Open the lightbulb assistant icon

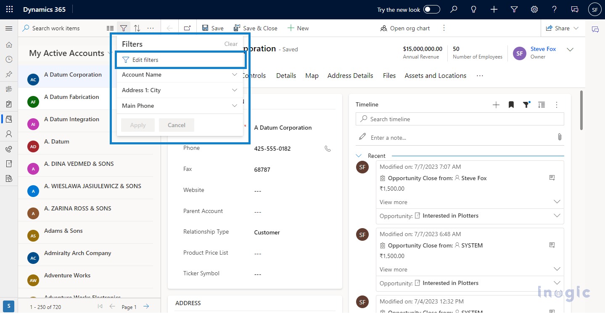click(x=474, y=9)
